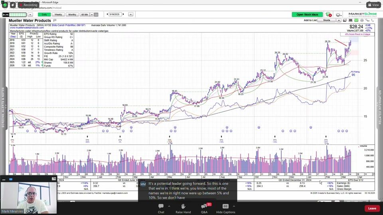Click the date field showing 3/19/2025
Viewport: 383px width, 215px height.
(x=115, y=14)
